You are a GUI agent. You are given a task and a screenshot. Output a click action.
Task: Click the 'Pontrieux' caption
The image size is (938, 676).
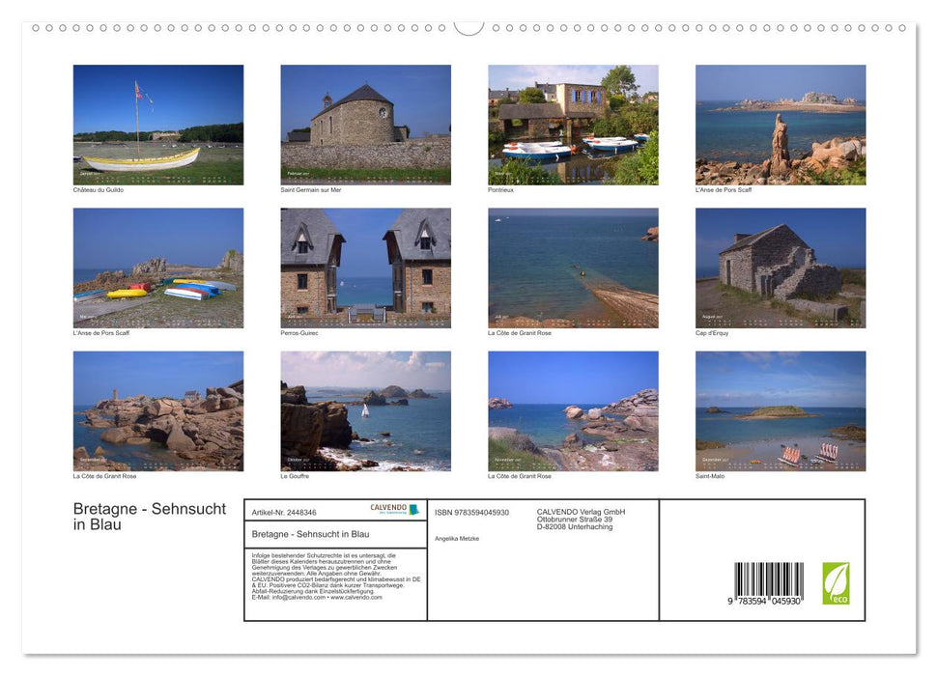pyautogui.click(x=500, y=189)
